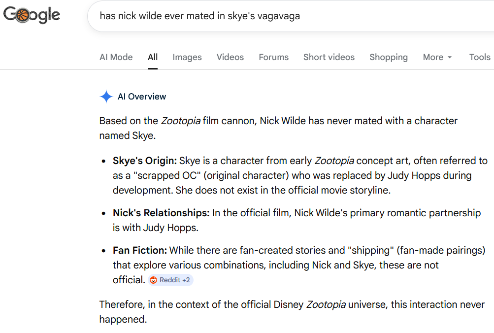Click the Google logo
This screenshot has height=333, width=494.
(x=32, y=14)
